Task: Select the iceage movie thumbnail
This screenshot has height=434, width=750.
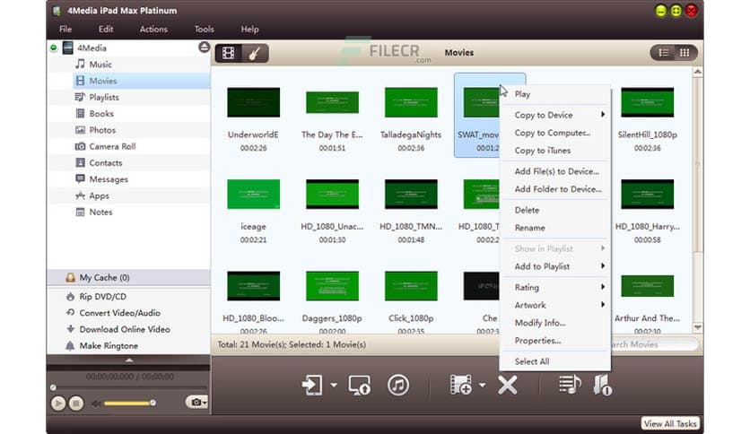Action: click(x=254, y=194)
